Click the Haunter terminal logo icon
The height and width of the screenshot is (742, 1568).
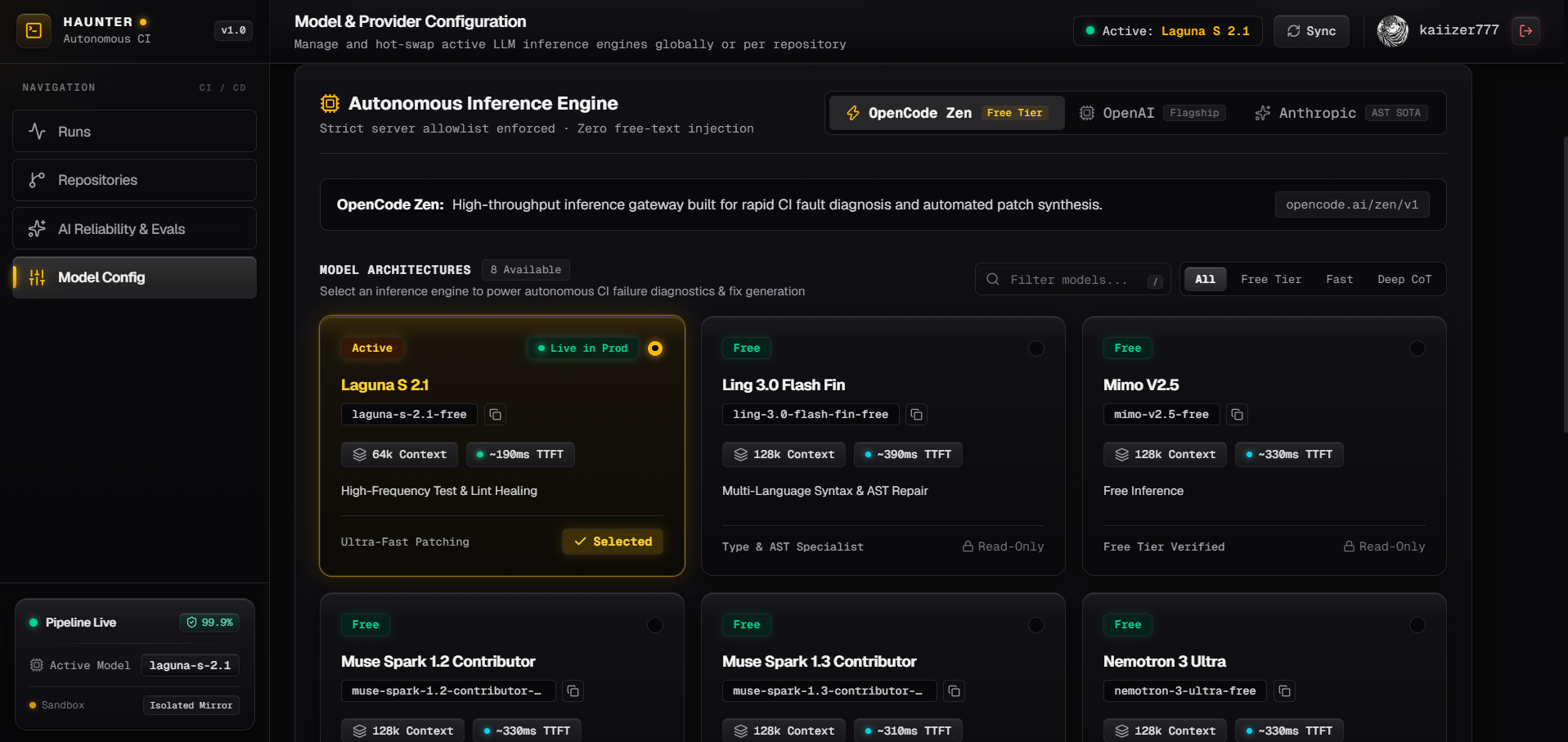tap(34, 30)
